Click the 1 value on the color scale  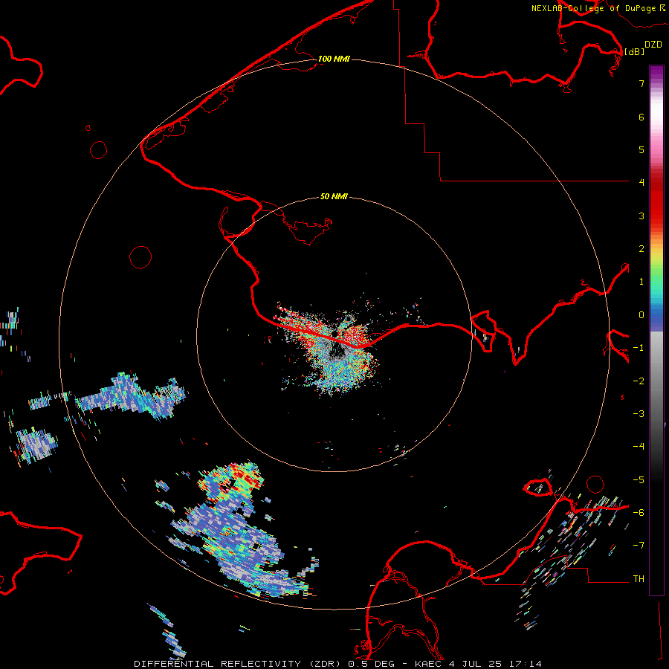pyautogui.click(x=641, y=282)
